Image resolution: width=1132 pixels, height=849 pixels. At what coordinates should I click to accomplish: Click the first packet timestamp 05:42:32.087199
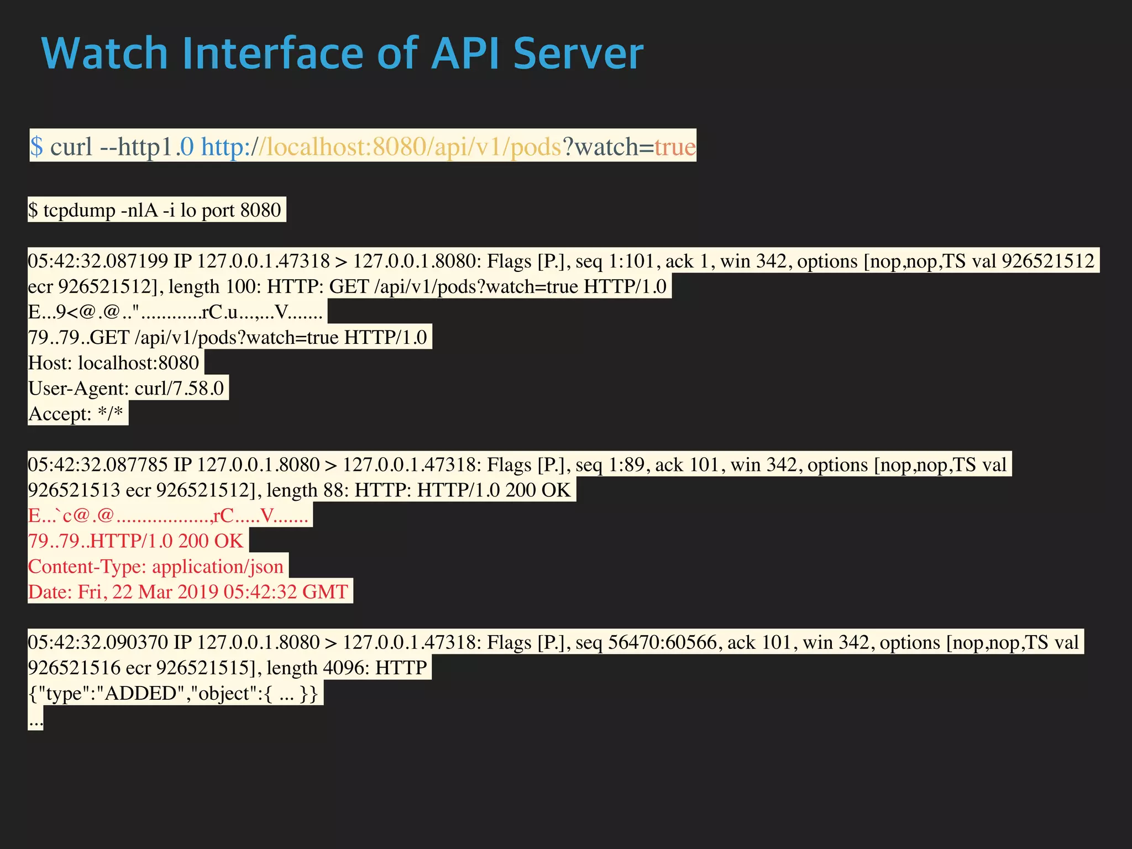[x=98, y=261]
